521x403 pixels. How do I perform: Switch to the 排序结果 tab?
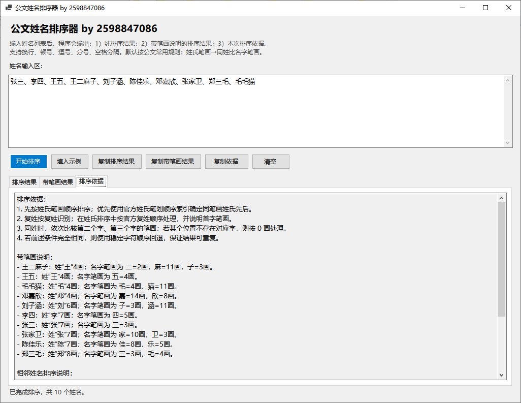coord(24,182)
